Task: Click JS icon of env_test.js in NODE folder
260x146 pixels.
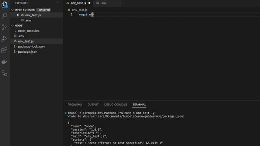Action: (15, 41)
